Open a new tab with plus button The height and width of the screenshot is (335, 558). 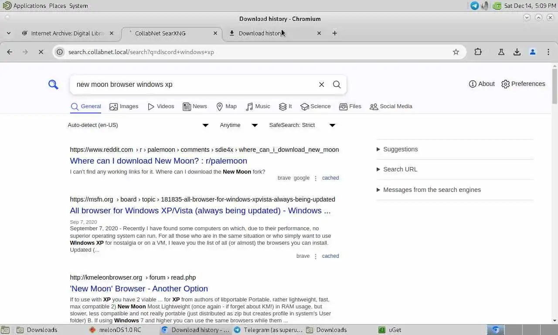[335, 33]
